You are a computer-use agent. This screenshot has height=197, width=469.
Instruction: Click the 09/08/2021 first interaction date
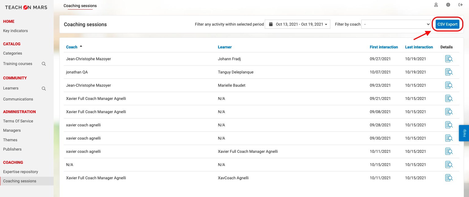tap(380, 112)
